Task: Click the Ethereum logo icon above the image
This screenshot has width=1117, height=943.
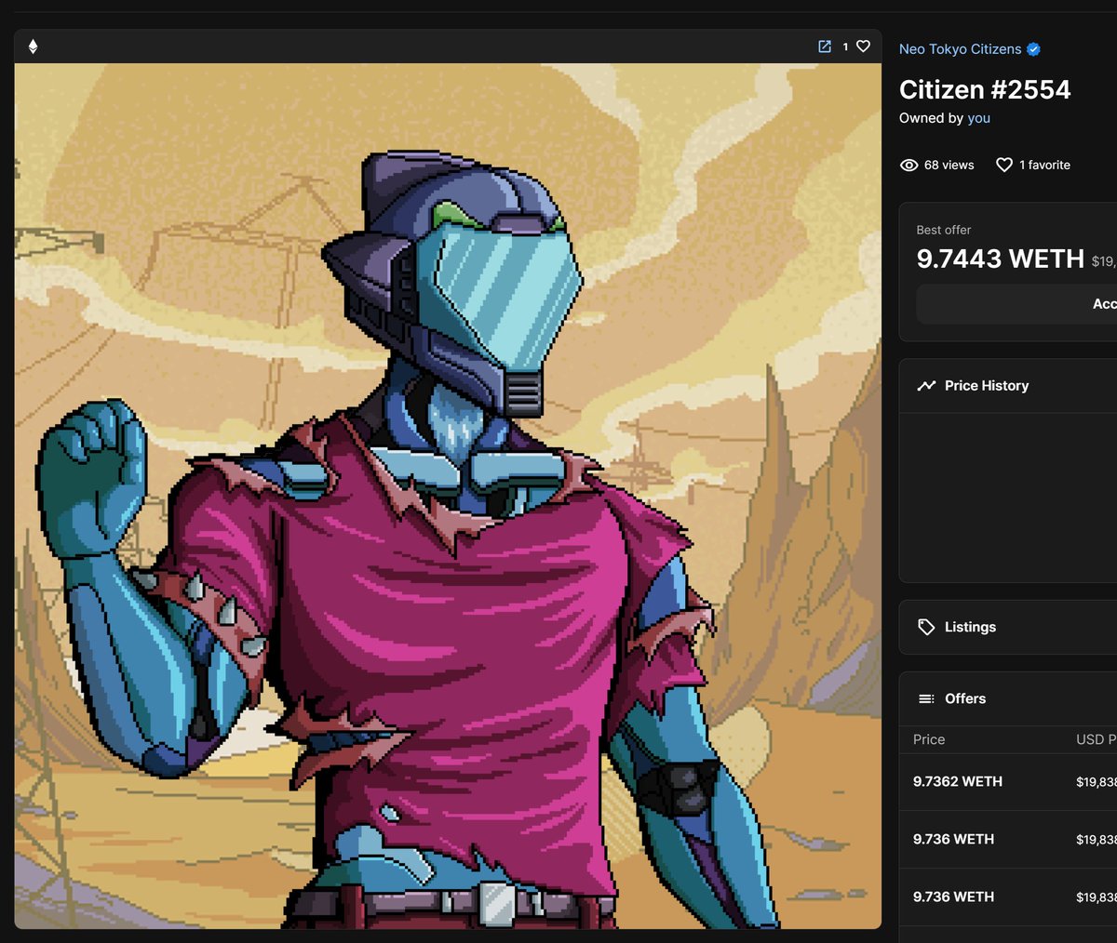Action: click(x=33, y=46)
